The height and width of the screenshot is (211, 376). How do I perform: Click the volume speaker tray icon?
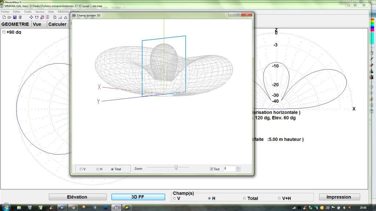pyautogui.click(x=344, y=208)
